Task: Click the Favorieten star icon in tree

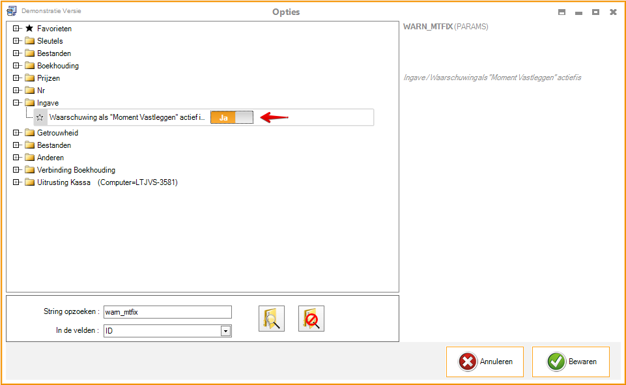Action: [x=29, y=29]
